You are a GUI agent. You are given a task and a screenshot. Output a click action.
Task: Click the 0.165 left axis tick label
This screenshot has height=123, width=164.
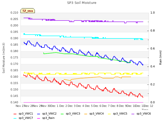click(x=14, y=70)
